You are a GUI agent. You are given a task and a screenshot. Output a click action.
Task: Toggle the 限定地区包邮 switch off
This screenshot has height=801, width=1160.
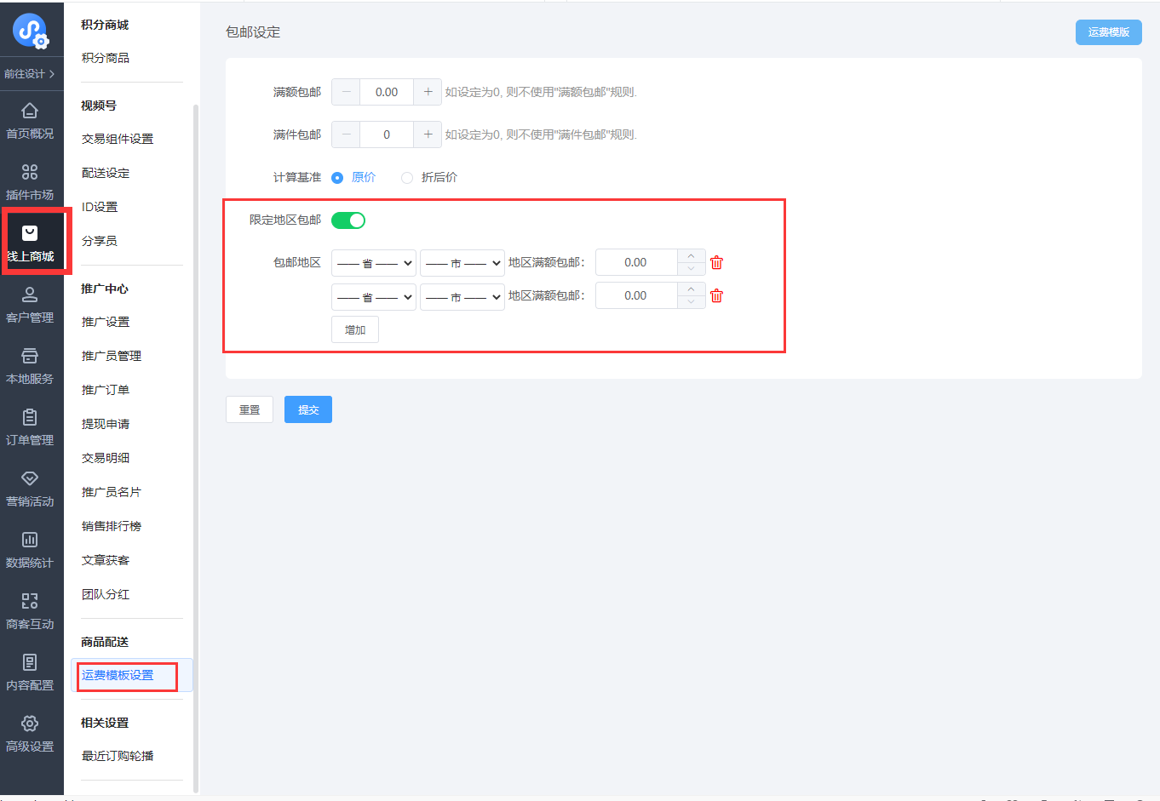coord(348,220)
